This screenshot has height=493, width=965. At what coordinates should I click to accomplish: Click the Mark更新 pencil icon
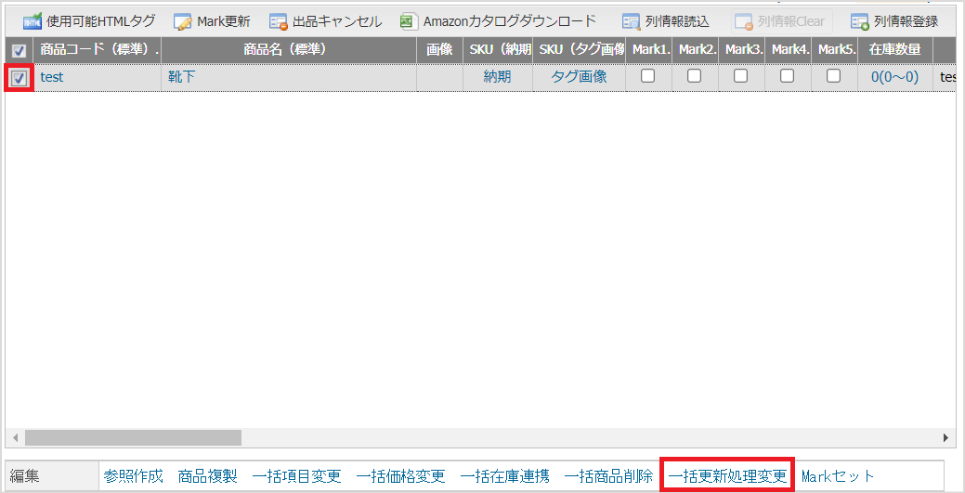click(182, 22)
